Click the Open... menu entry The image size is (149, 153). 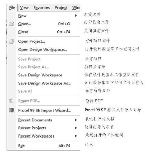click(44, 24)
